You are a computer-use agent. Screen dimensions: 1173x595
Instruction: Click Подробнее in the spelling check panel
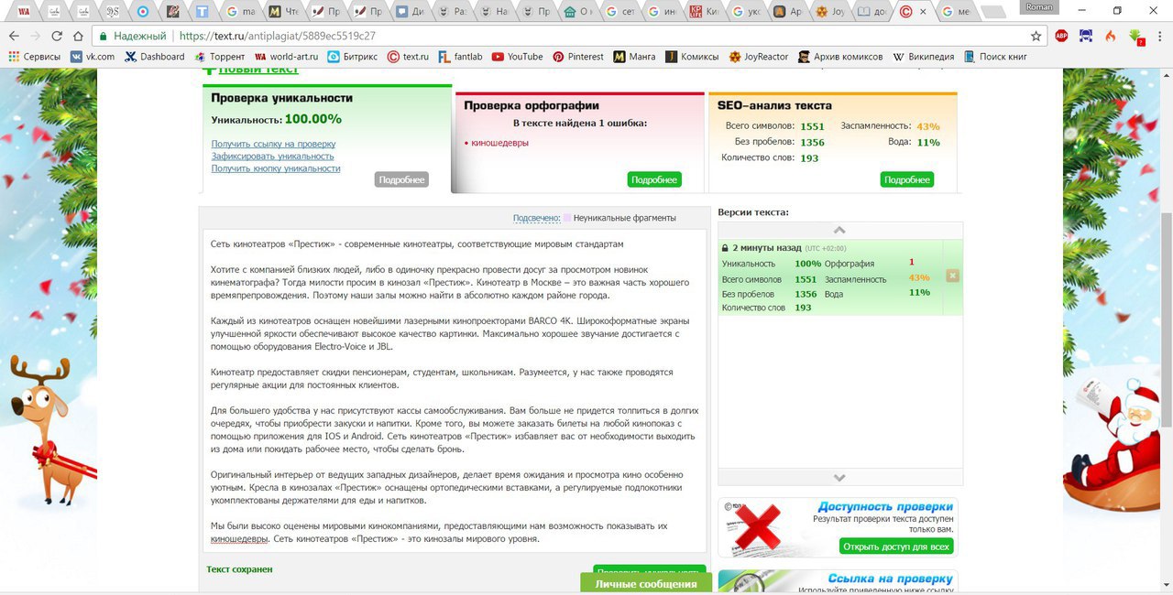pyautogui.click(x=654, y=179)
